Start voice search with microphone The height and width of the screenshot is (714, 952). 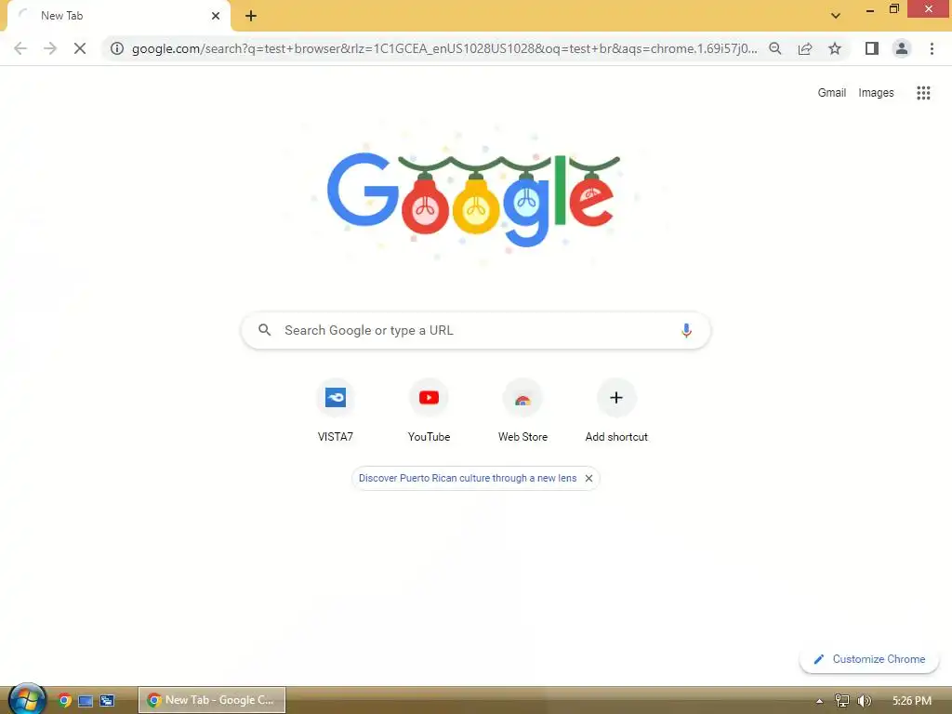coord(686,330)
